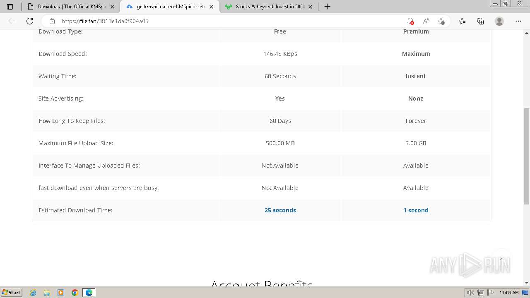Open the Collections panel
Screen dimensions: 530x298
click(x=480, y=21)
